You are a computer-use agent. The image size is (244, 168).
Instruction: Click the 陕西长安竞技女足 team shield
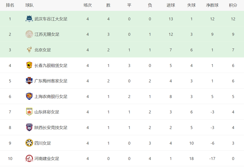29,127
